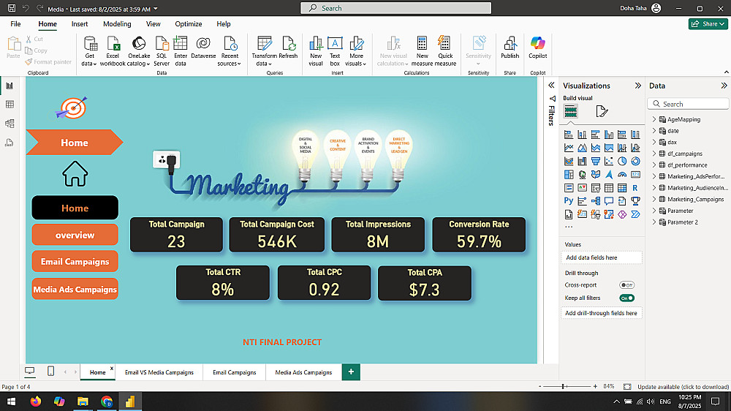The width and height of the screenshot is (731, 411).
Task: Click the Enter data icon
Action: [181, 44]
